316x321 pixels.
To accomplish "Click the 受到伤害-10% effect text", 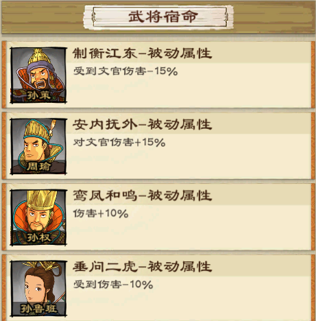I will click(113, 285).
